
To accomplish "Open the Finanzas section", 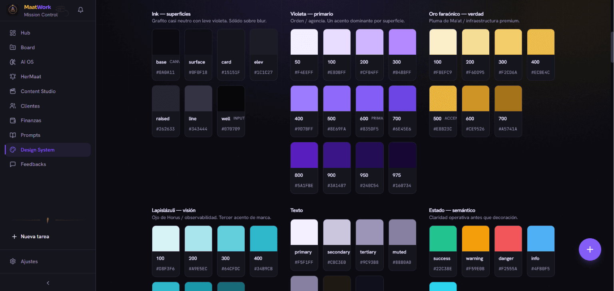I will click(48, 120).
